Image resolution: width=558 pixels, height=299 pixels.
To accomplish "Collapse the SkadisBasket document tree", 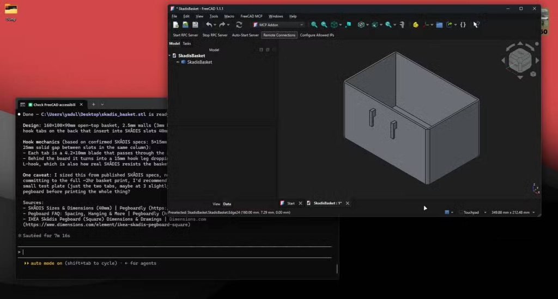I will click(x=170, y=56).
